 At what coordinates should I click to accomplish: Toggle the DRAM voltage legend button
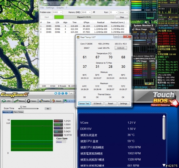(58, 124)
